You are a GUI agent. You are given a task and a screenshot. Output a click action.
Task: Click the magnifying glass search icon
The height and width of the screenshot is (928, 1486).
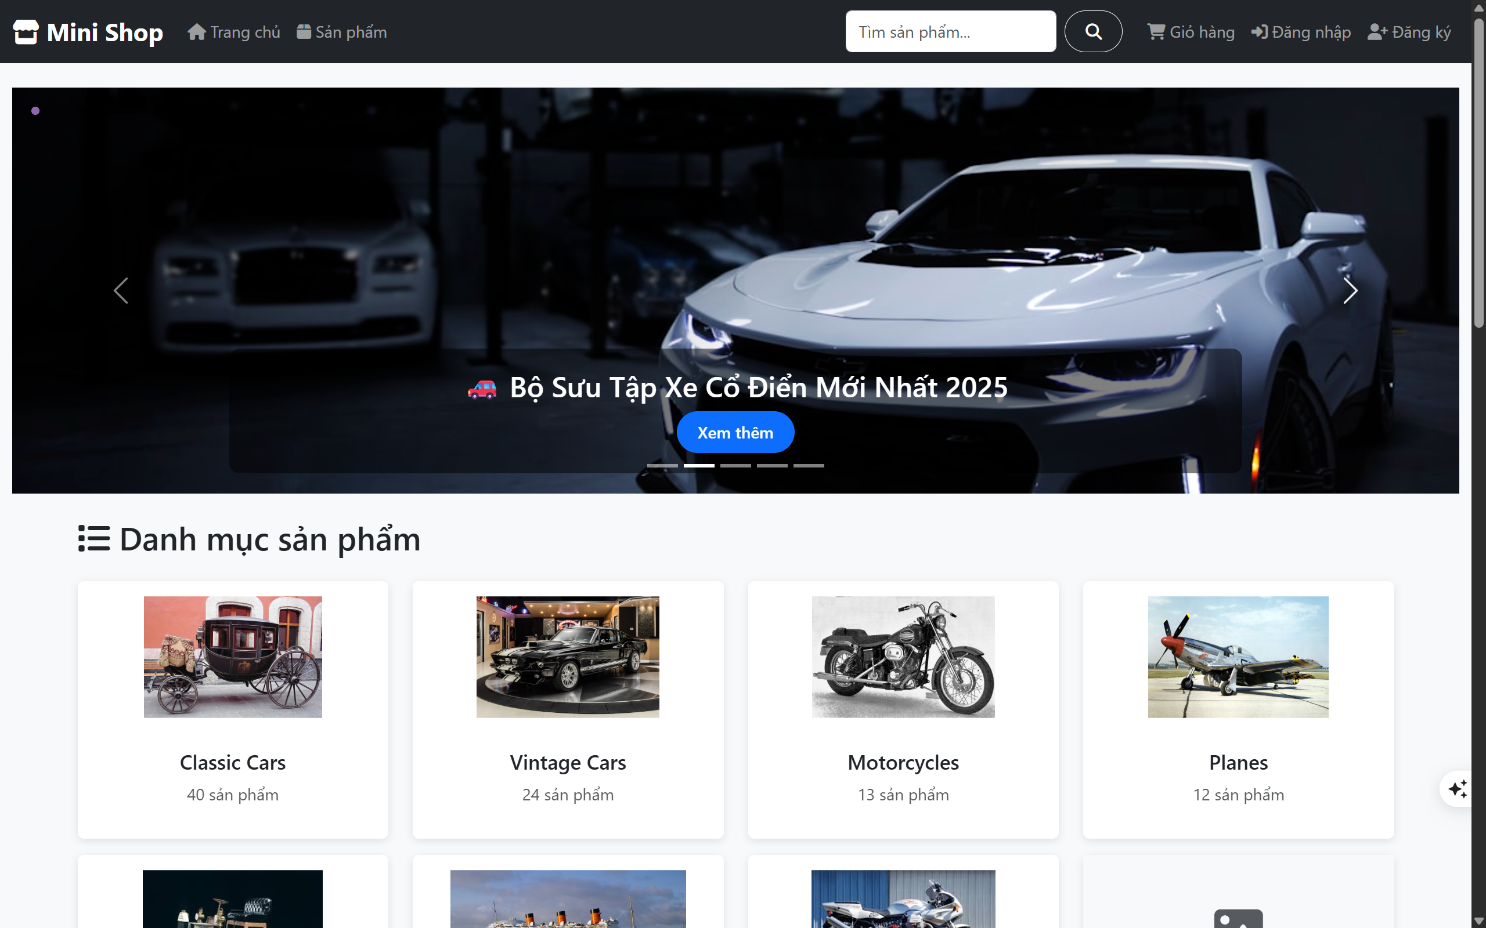click(1092, 31)
